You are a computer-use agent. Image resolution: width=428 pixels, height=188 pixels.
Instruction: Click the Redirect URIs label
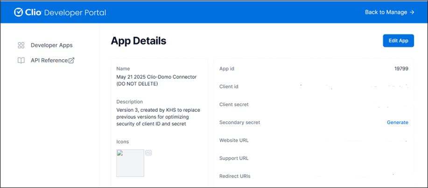[235, 176]
